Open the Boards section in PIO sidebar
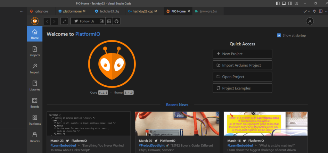This screenshot has width=328, height=153. pyautogui.click(x=35, y=103)
